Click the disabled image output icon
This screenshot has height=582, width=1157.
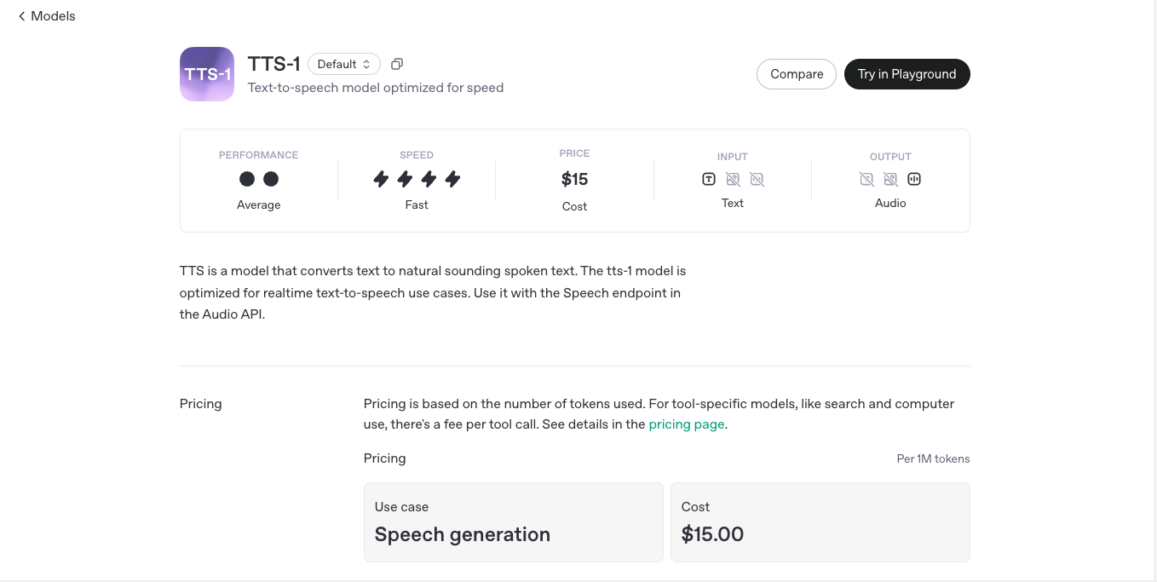(890, 179)
